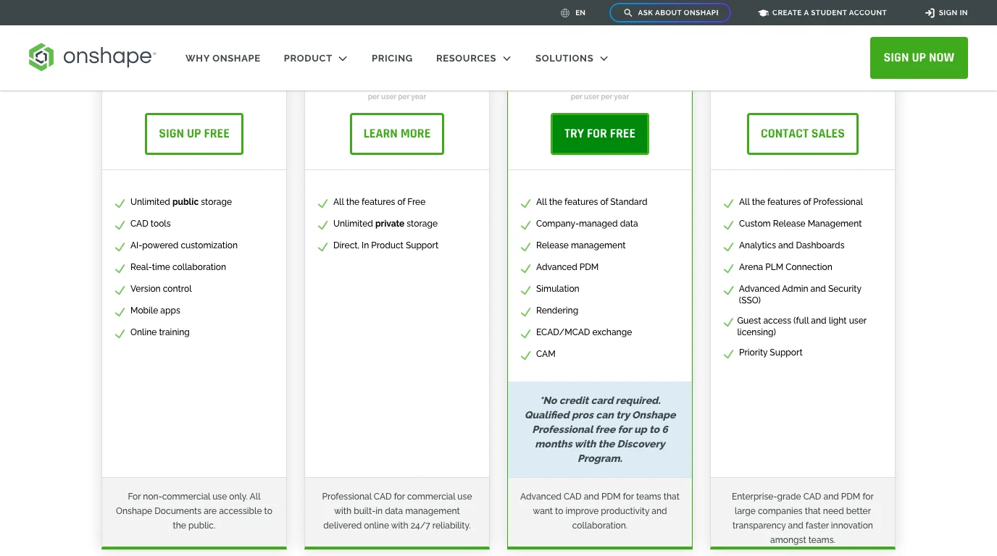Expand the Solutions menu chevron
The height and width of the screenshot is (556, 997).
604,59
